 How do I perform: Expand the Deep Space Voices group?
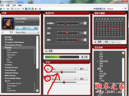pyautogui.click(x=3, y=45)
